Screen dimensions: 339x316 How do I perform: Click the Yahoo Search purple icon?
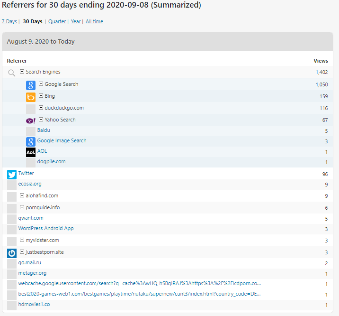tap(31, 121)
